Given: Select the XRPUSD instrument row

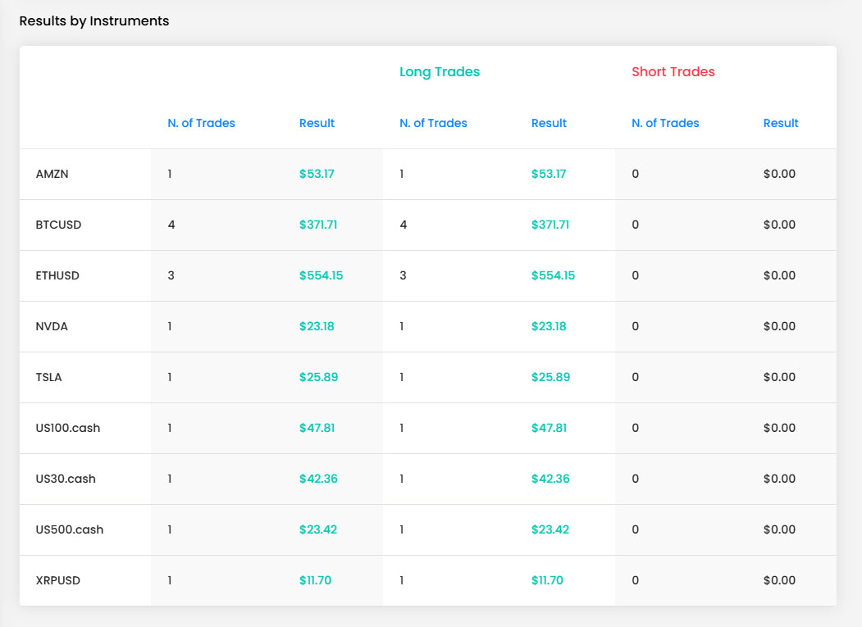Looking at the screenshot, I should click(x=427, y=581).
